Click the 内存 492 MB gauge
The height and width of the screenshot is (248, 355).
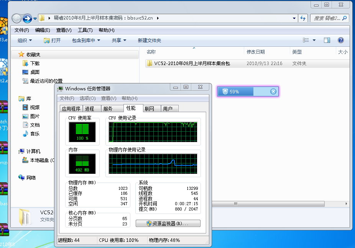pyautogui.click(x=82, y=164)
